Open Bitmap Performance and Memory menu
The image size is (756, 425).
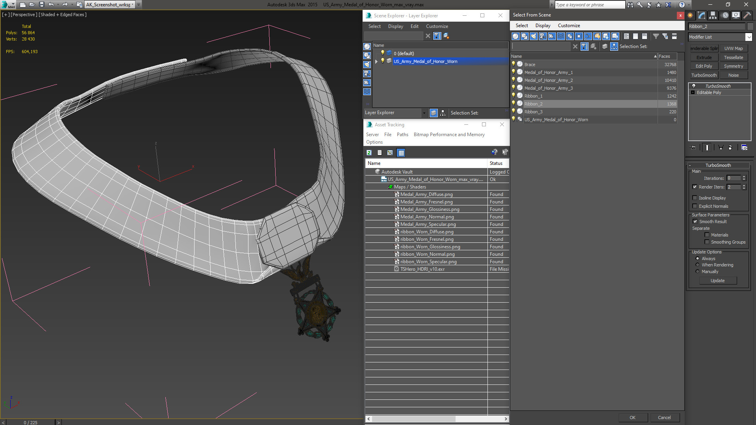pyautogui.click(x=449, y=135)
